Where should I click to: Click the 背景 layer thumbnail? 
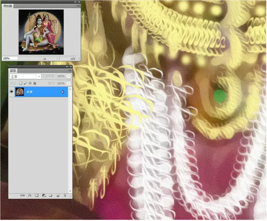20,92
